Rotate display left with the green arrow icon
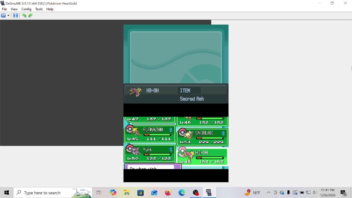Screen dimensions: 352x198 24,15
